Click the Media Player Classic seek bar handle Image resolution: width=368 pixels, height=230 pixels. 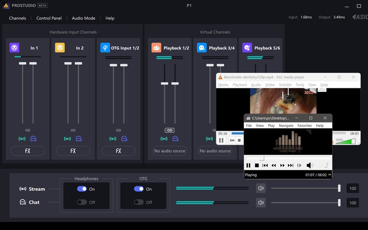click(x=262, y=158)
